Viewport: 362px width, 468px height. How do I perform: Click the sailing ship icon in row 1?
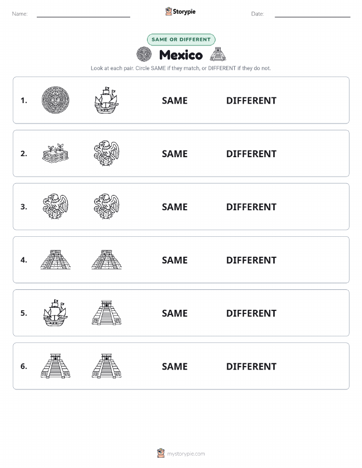pos(106,100)
